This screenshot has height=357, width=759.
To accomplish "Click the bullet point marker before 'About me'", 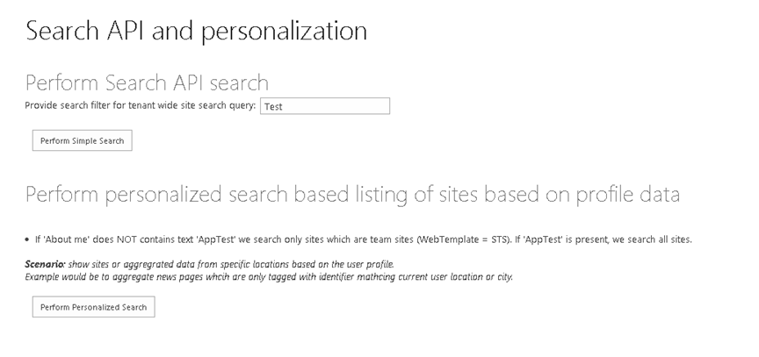I will (x=26, y=239).
